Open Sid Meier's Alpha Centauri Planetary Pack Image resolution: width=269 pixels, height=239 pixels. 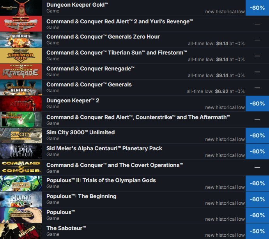click(104, 148)
